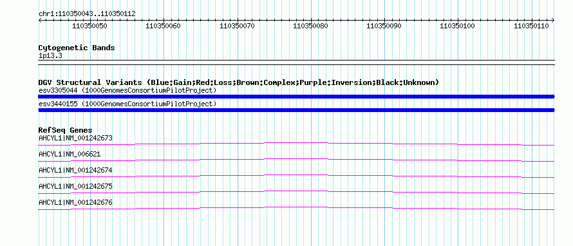This screenshot has height=246, width=573.
Task: Open the esv3440155 variant label
Action: coord(127,104)
